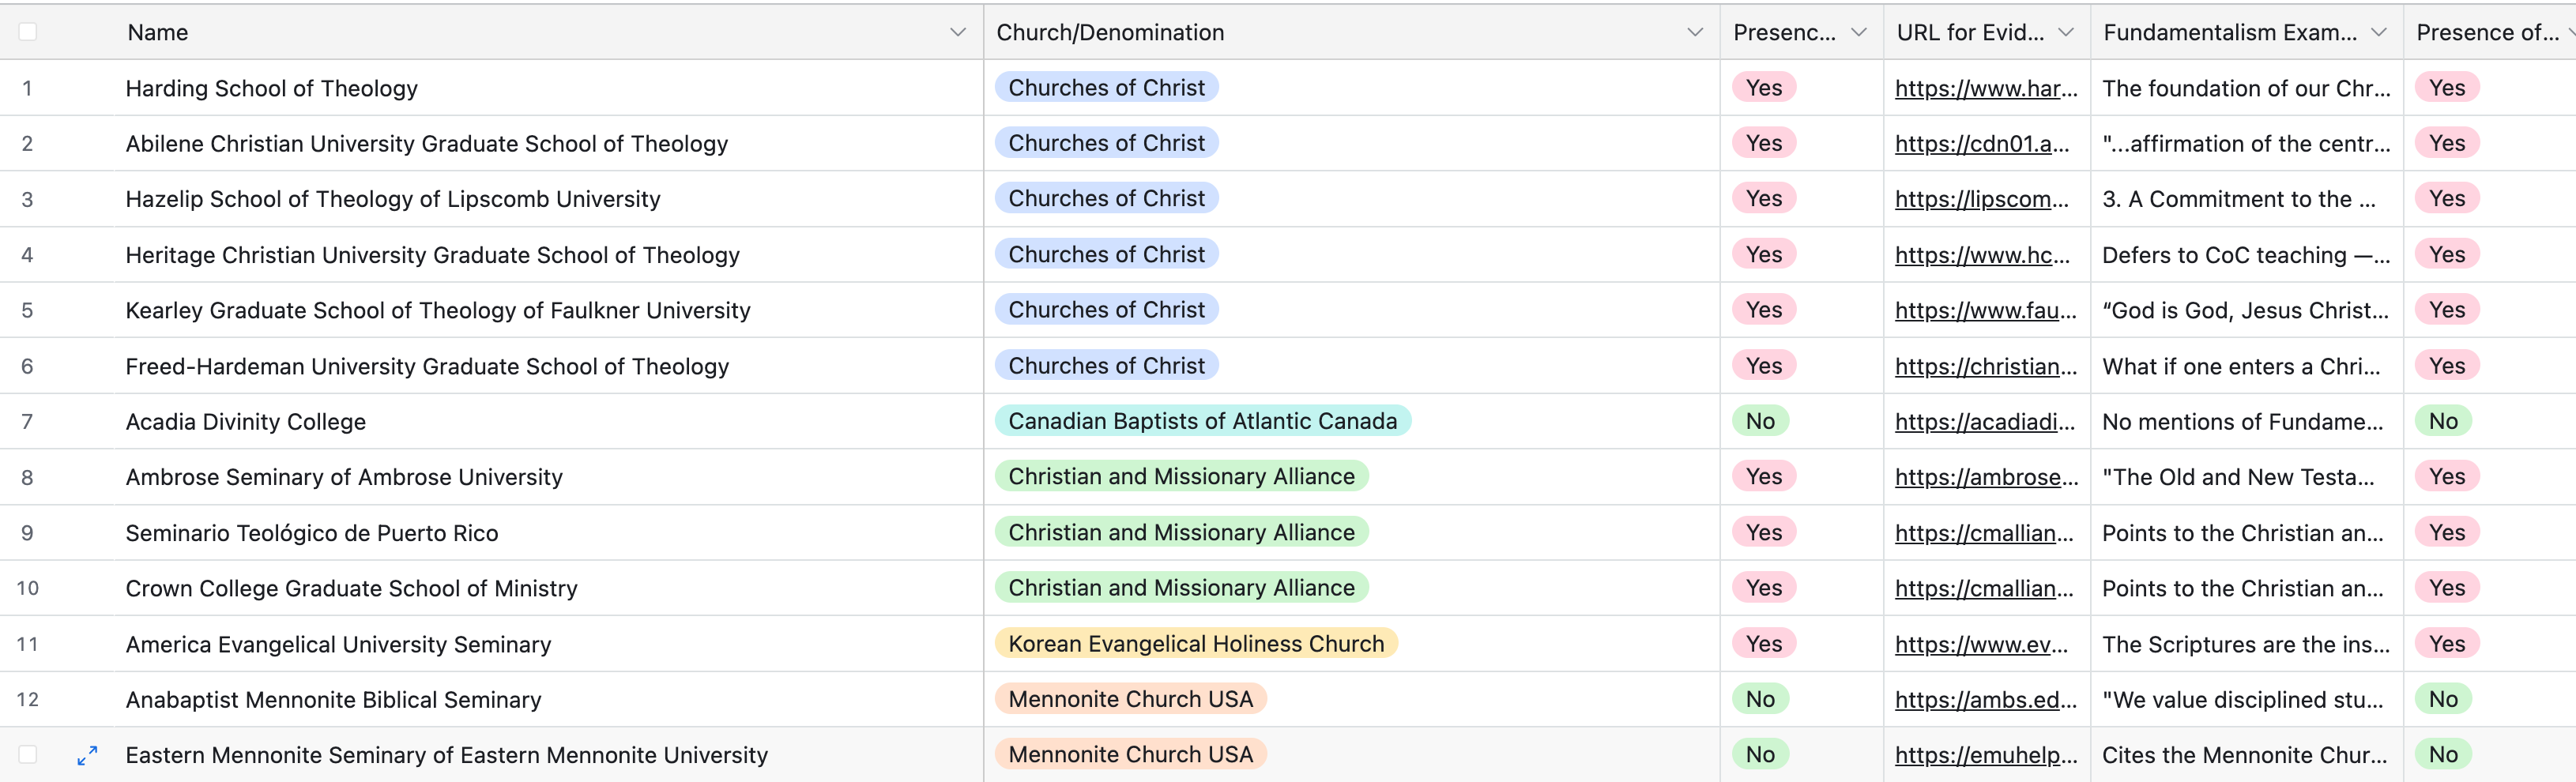Open the cmallian... link for Crown College

click(x=1984, y=588)
